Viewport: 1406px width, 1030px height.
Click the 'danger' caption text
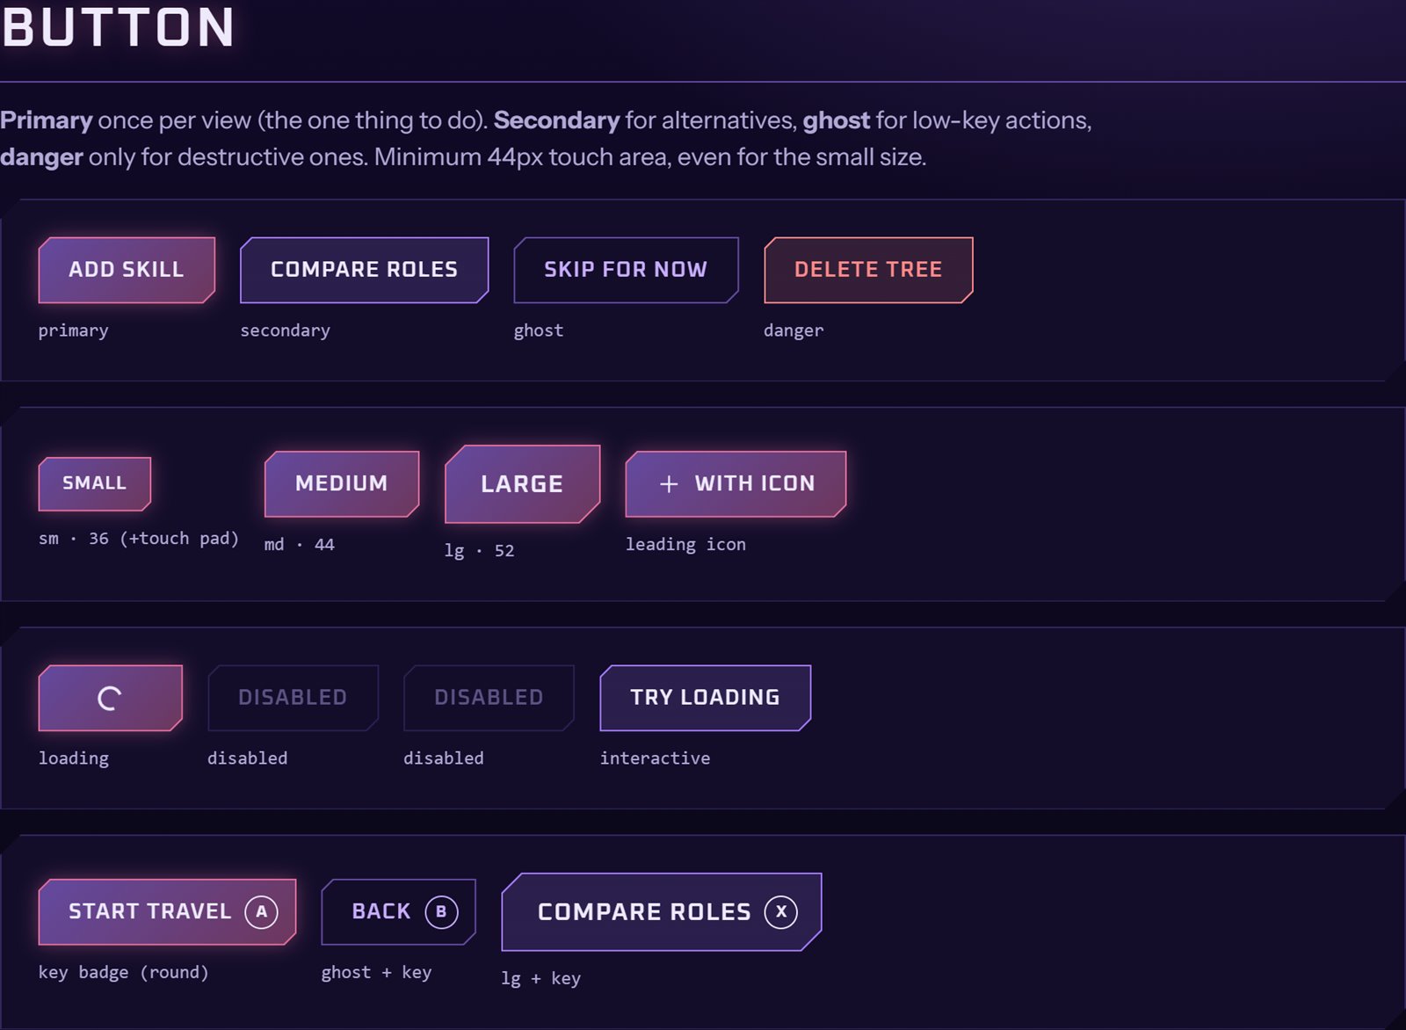[x=794, y=330]
